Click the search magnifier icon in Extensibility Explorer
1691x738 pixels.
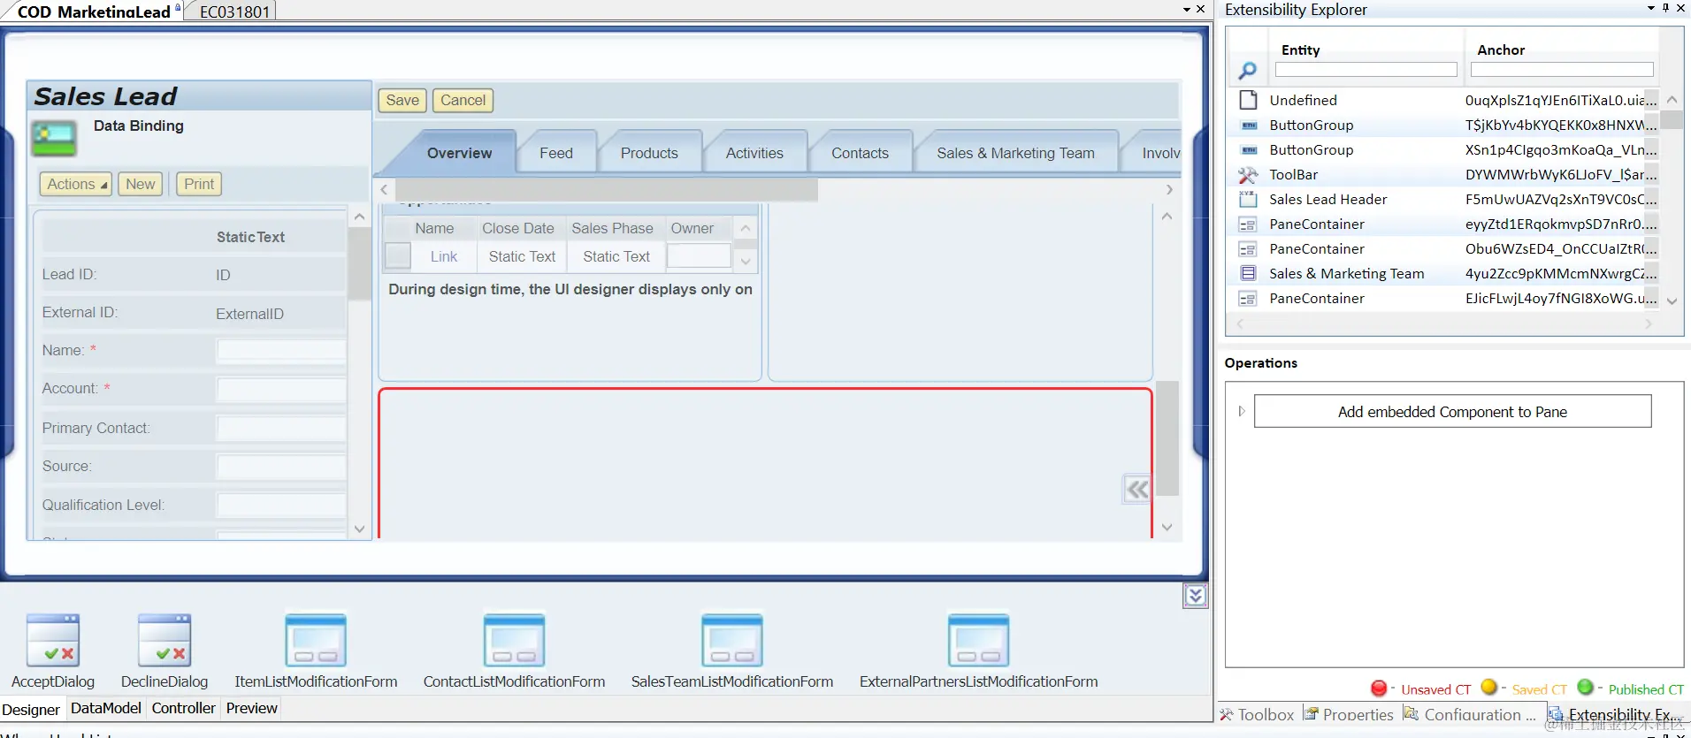click(x=1247, y=70)
